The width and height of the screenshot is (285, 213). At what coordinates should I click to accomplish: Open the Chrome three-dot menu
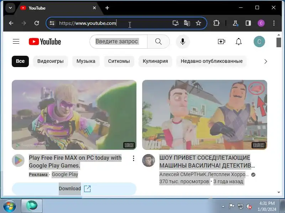point(274,23)
